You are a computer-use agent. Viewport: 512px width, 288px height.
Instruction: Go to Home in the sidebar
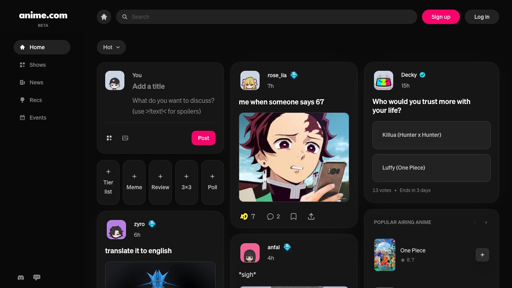42,47
